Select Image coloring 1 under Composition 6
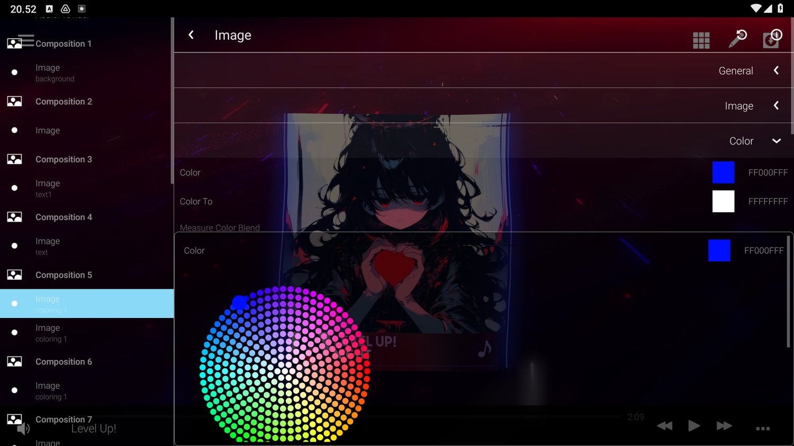The image size is (794, 446). tap(87, 390)
